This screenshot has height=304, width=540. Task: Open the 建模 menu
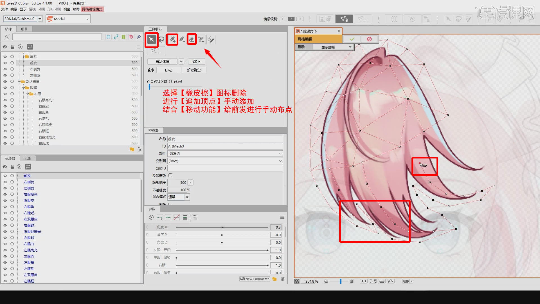click(x=32, y=9)
